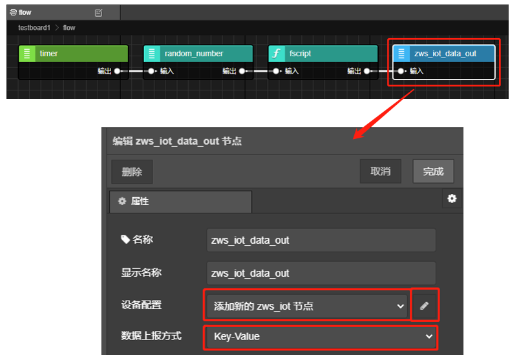The height and width of the screenshot is (364, 519).
Task: Click flow in breadcrumb path
Action: point(69,28)
